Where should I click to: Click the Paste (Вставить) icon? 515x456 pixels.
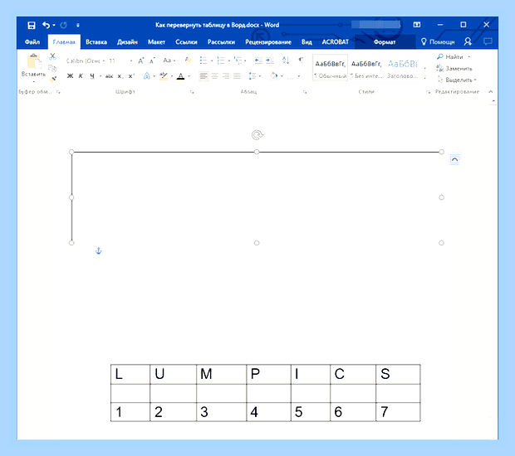(x=33, y=62)
